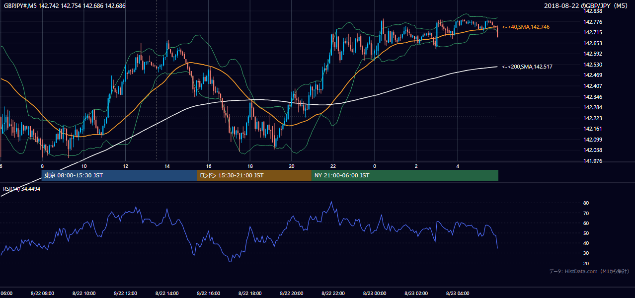
Task: Click price axis label 142.161
Action: point(593,129)
